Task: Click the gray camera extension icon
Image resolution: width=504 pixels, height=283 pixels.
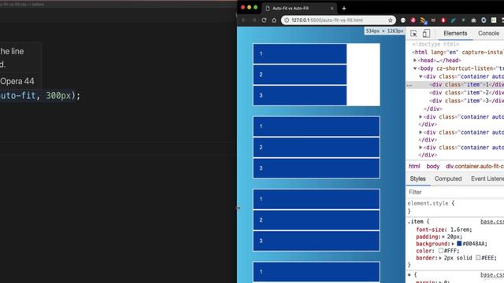Action: pos(473,20)
